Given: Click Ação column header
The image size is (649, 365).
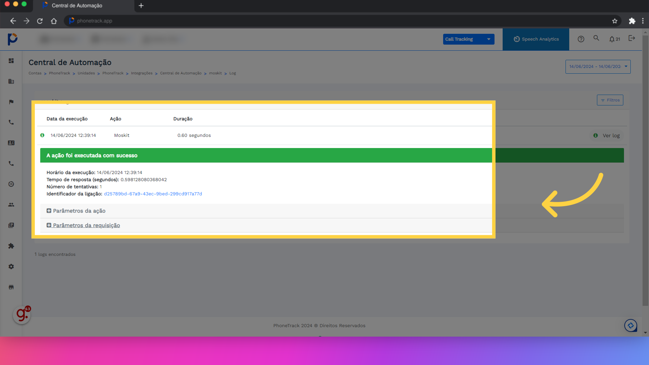Looking at the screenshot, I should 116,119.
